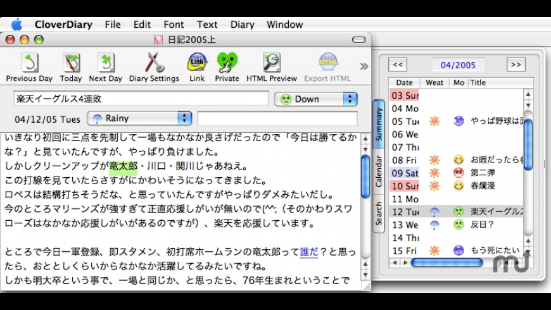The image size is (551, 310).
Task: Open the Down mood dropdown
Action: click(x=316, y=99)
